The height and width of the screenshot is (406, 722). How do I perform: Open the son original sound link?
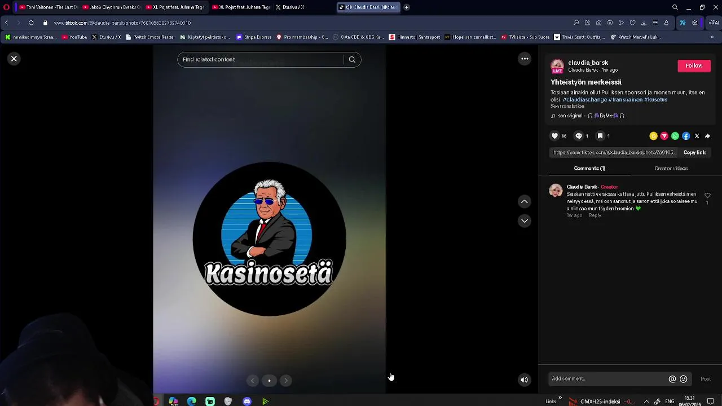point(588,116)
